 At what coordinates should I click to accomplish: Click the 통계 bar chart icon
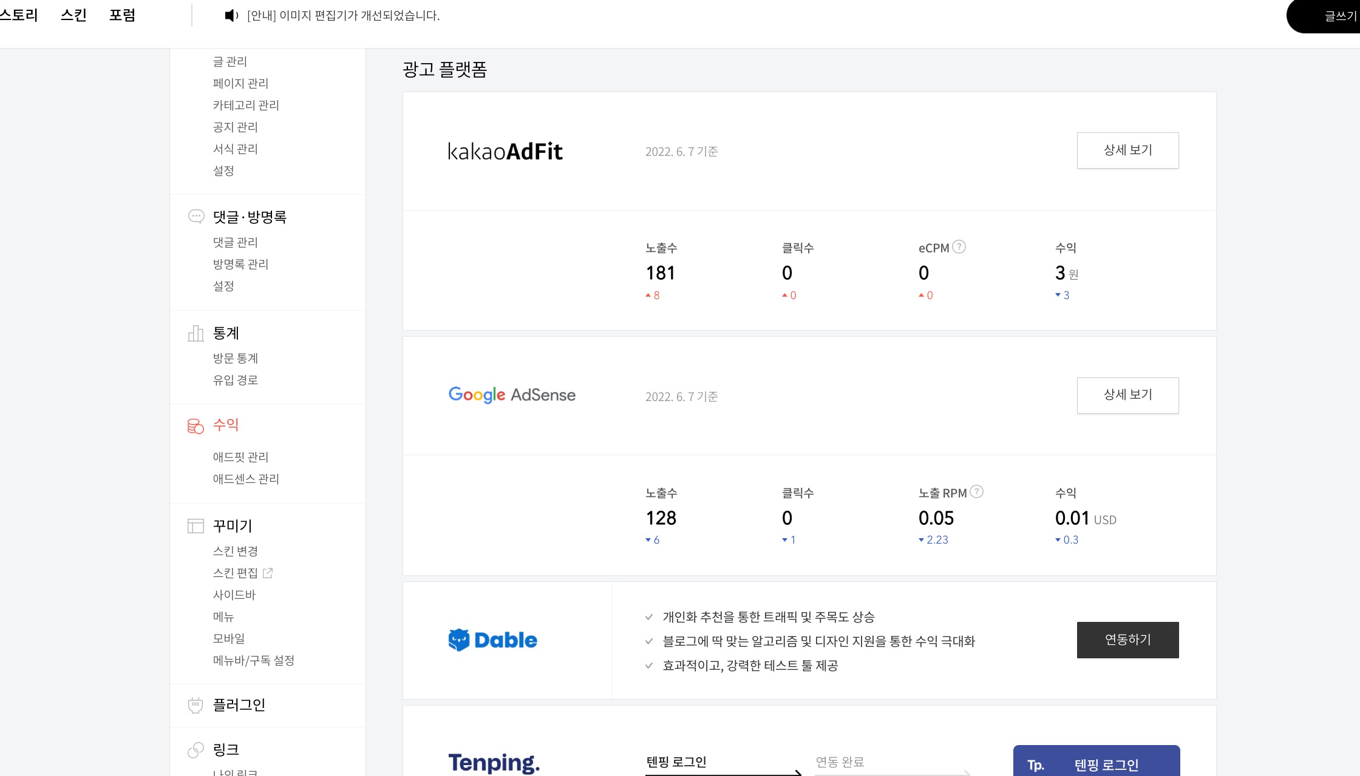(195, 333)
